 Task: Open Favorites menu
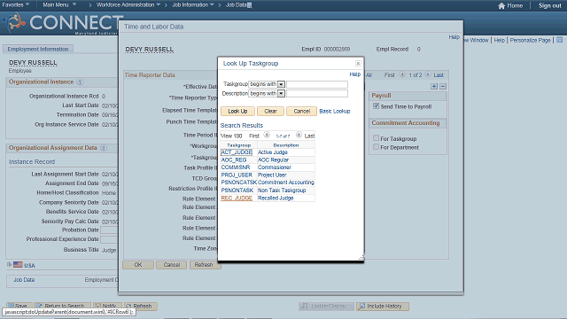(x=16, y=4)
